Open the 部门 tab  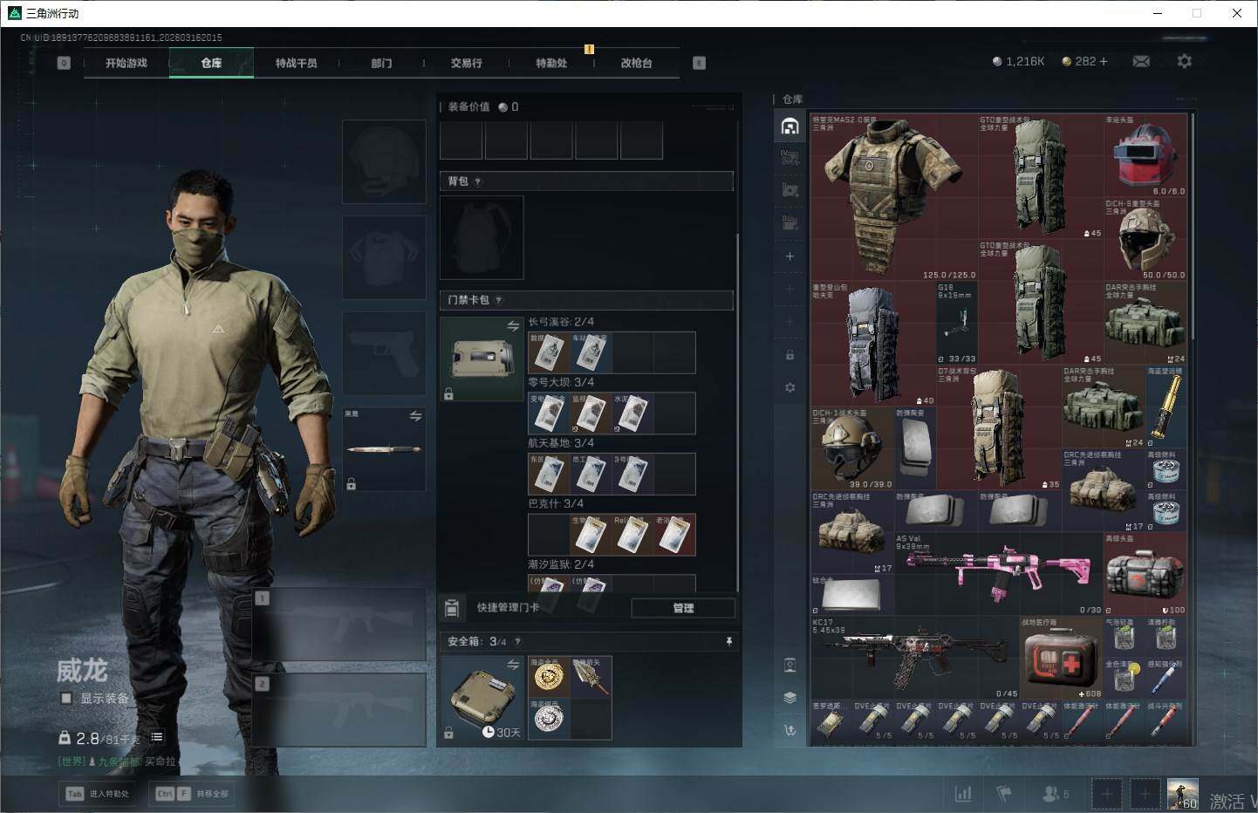[381, 63]
